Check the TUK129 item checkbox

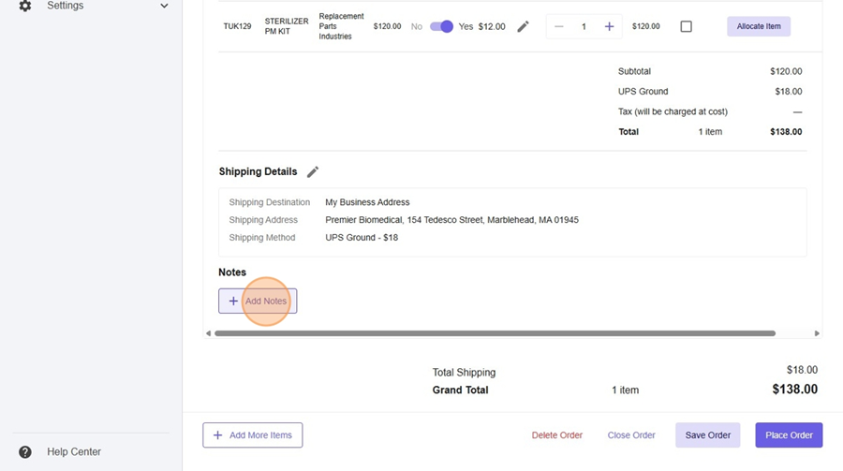pos(686,26)
